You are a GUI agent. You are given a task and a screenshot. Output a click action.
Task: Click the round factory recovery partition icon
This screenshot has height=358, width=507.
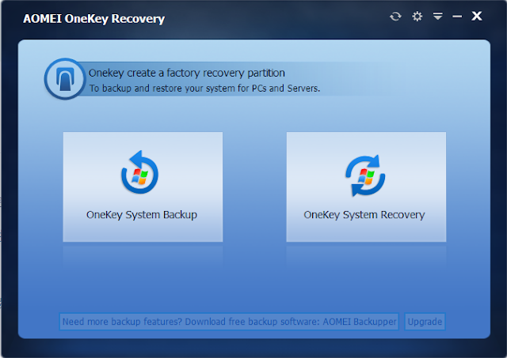pos(65,79)
